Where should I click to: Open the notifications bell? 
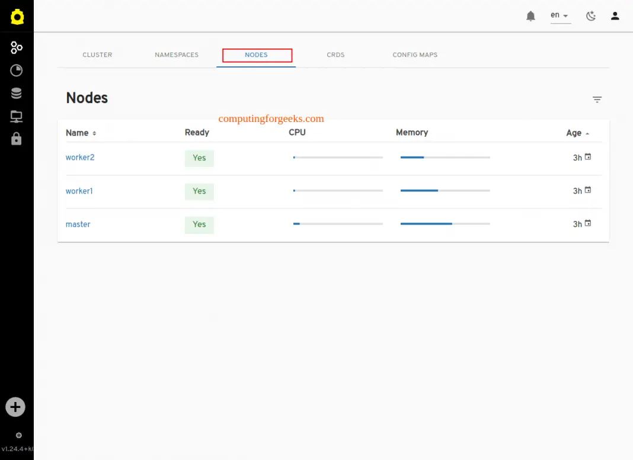530,16
